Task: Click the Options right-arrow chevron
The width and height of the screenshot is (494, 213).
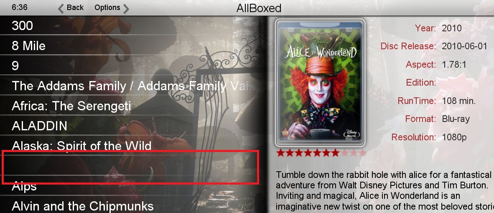Action: [x=126, y=8]
